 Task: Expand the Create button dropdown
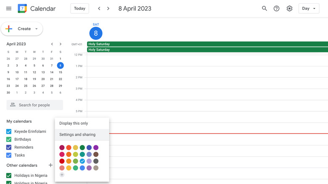click(x=37, y=29)
